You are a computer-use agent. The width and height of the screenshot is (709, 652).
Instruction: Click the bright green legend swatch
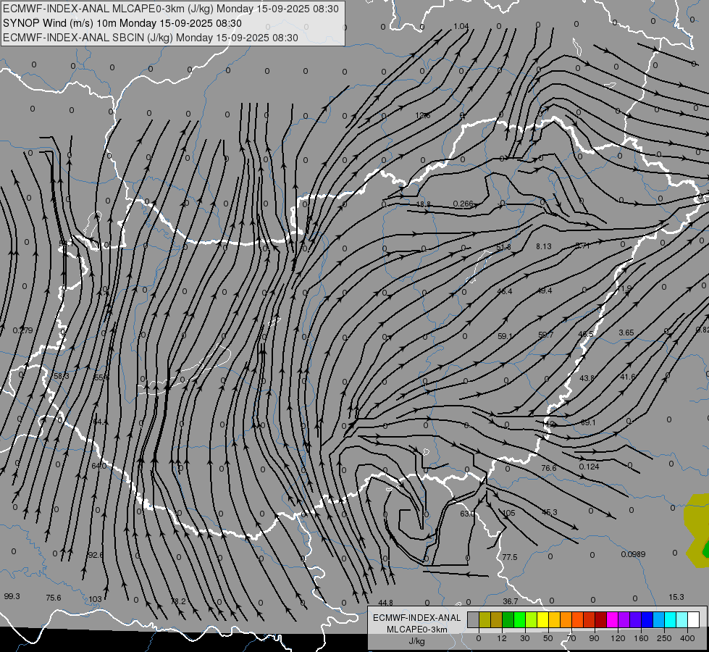pyautogui.click(x=520, y=619)
